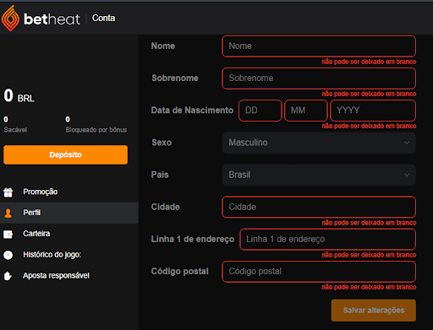Click the País field label
The image size is (433, 330).
(160, 175)
